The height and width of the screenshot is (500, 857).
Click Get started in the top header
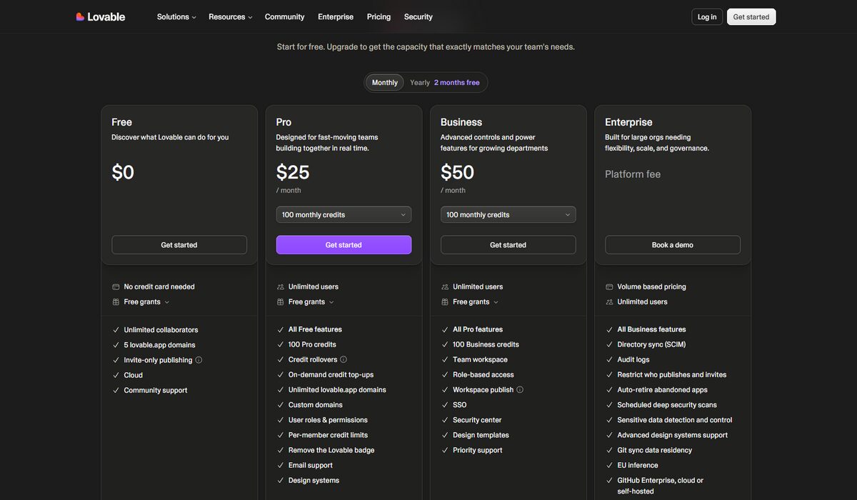[751, 16]
